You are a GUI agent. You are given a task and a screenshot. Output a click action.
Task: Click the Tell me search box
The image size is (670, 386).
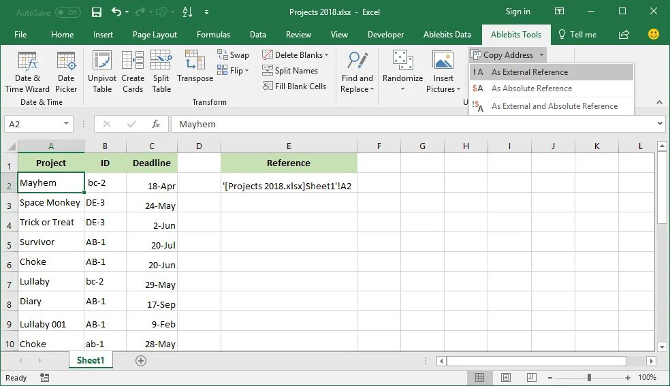point(577,35)
